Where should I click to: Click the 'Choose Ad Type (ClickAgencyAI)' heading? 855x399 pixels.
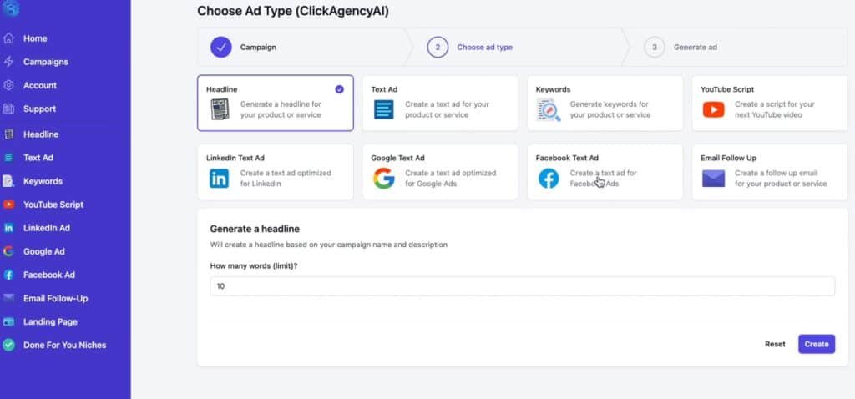pyautogui.click(x=293, y=11)
